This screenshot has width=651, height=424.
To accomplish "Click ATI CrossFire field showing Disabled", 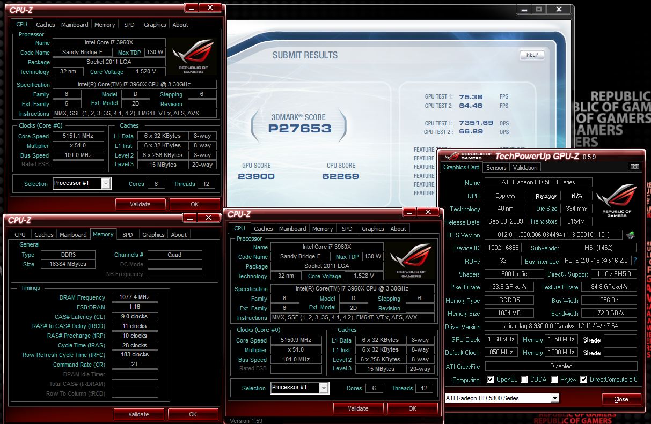I will (561, 366).
